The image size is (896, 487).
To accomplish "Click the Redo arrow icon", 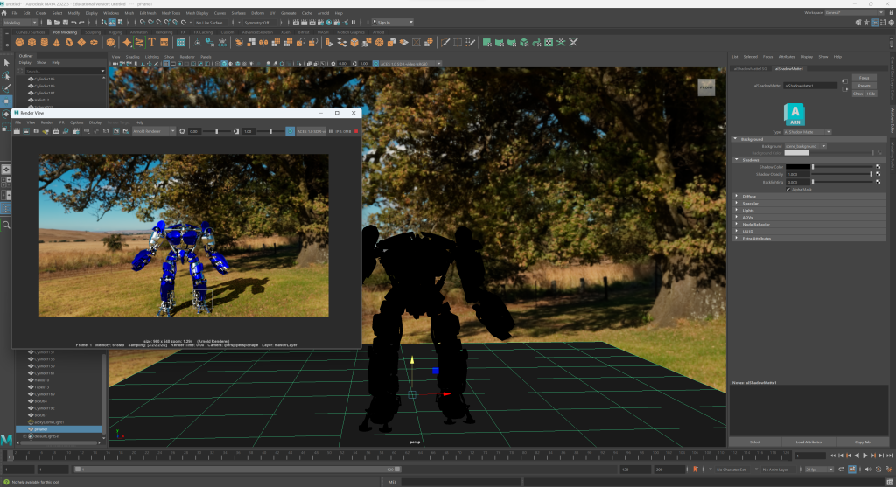I will (x=81, y=22).
